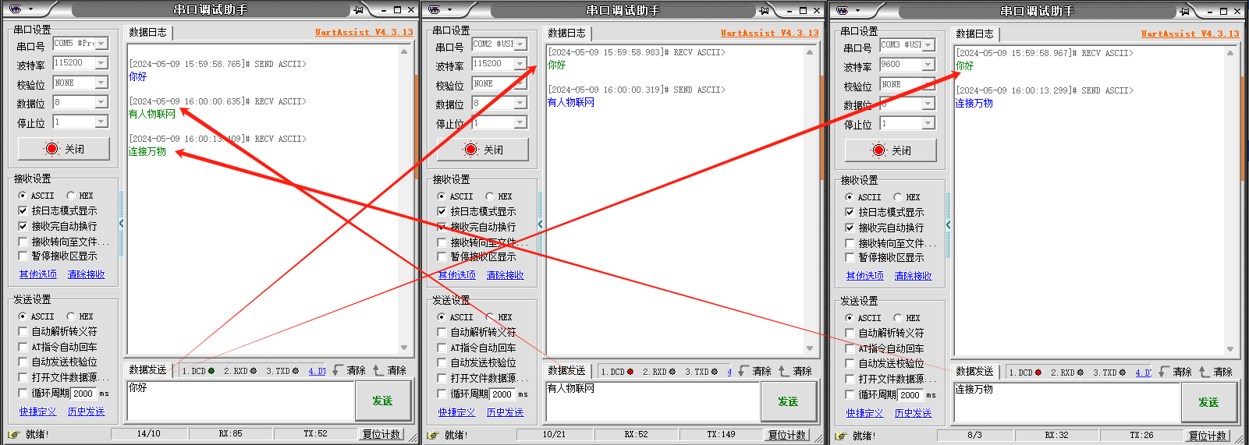This screenshot has width=1249, height=445.
Task: Open the app logo menu in COM3 window
Action: [842, 10]
